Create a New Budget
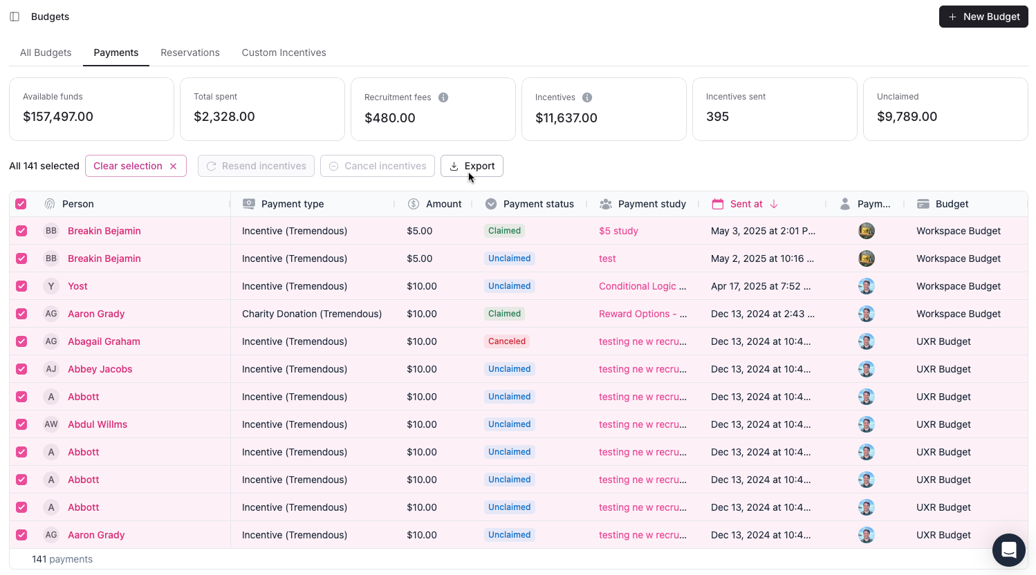Image resolution: width=1036 pixels, height=575 pixels. coord(983,17)
